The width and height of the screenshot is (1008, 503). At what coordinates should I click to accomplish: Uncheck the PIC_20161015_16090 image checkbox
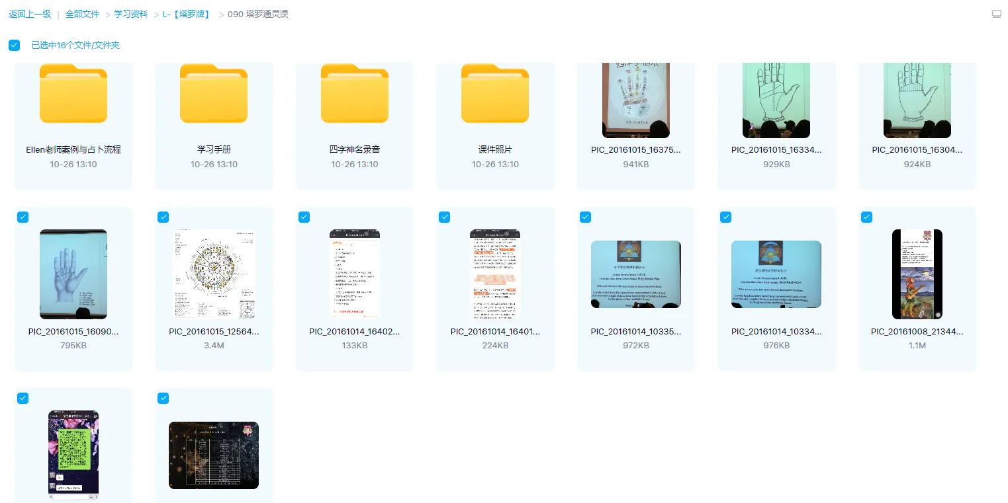coord(23,217)
